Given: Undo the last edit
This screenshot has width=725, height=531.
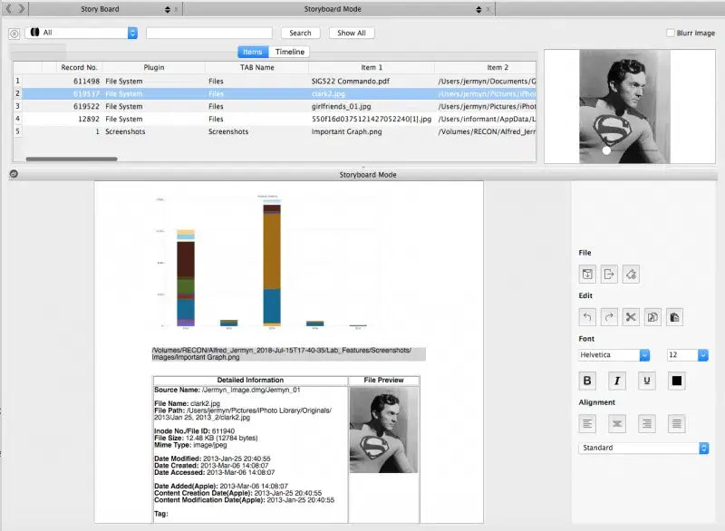Looking at the screenshot, I should click(x=587, y=316).
